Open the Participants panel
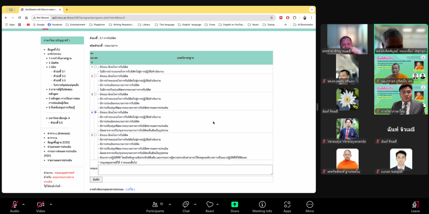The height and width of the screenshot is (214, 429). [155, 206]
